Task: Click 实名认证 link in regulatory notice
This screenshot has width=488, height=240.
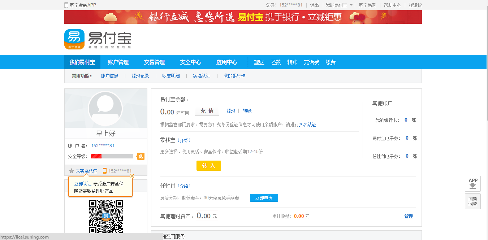Action: [x=307, y=125]
